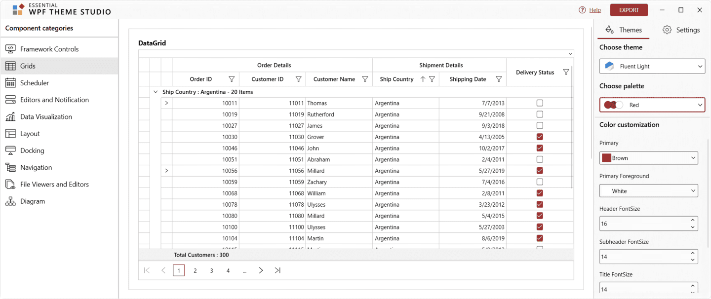Increase Header FontSize with up arrow
This screenshot has width=711, height=299.
tap(693, 220)
